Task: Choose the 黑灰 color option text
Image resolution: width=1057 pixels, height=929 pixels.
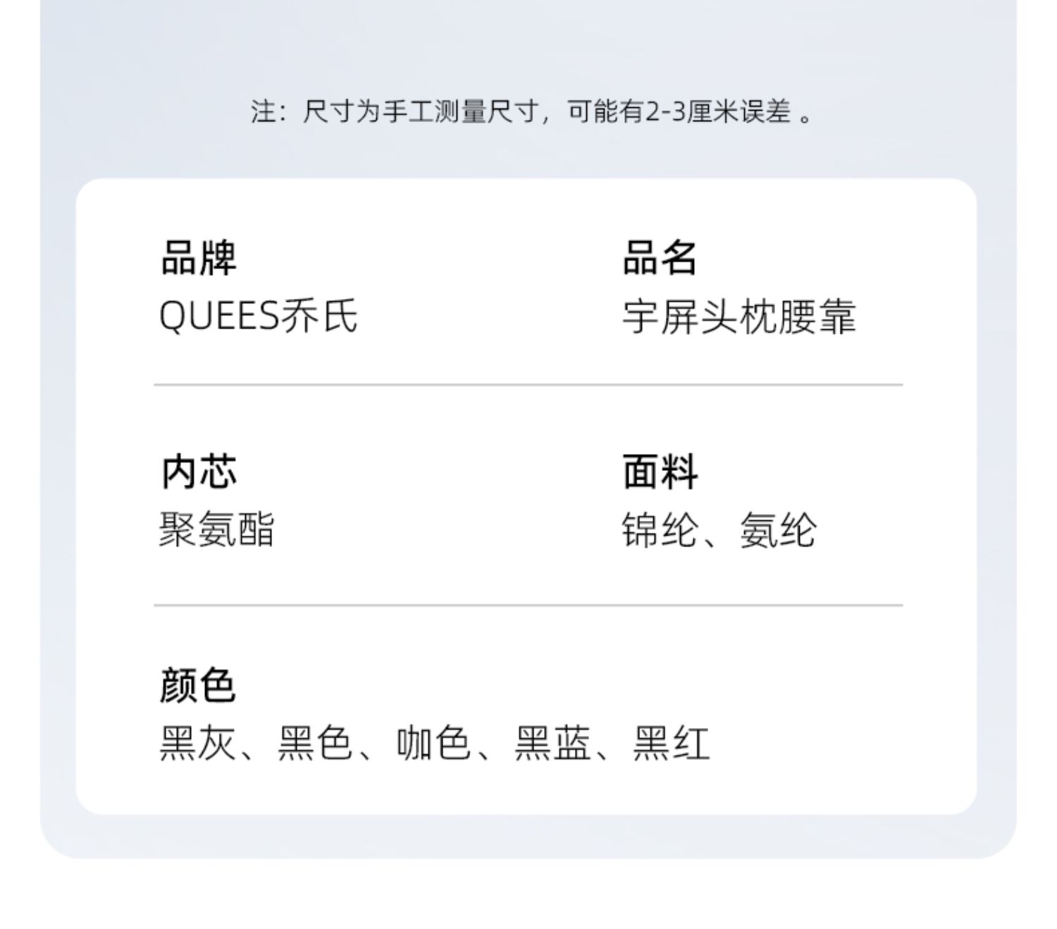Action: [x=197, y=744]
